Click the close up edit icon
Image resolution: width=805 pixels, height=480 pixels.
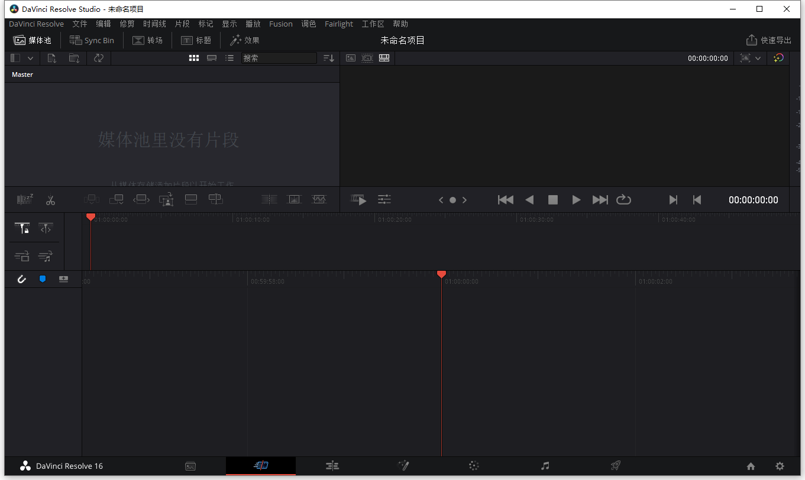click(166, 200)
